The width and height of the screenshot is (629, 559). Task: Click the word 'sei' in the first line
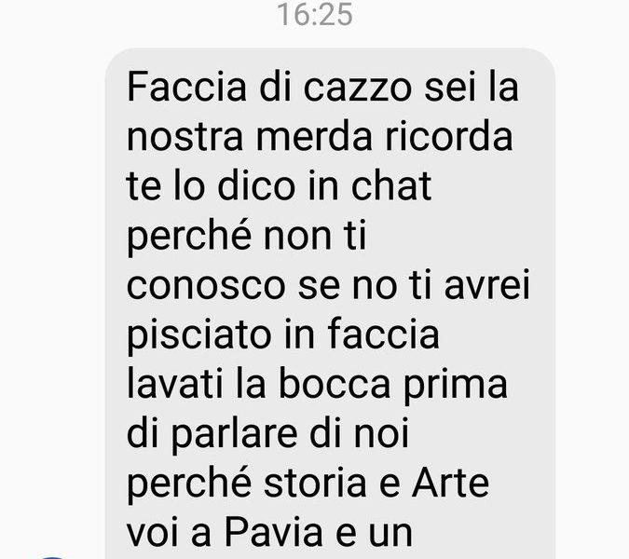(x=449, y=87)
